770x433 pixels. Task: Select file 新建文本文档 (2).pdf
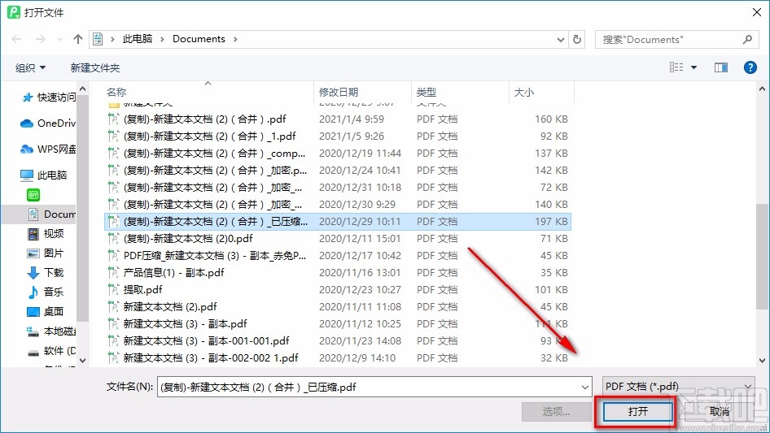(x=338, y=307)
